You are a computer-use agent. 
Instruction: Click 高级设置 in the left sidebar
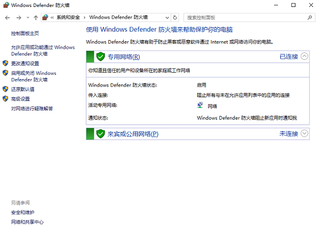tap(20, 99)
